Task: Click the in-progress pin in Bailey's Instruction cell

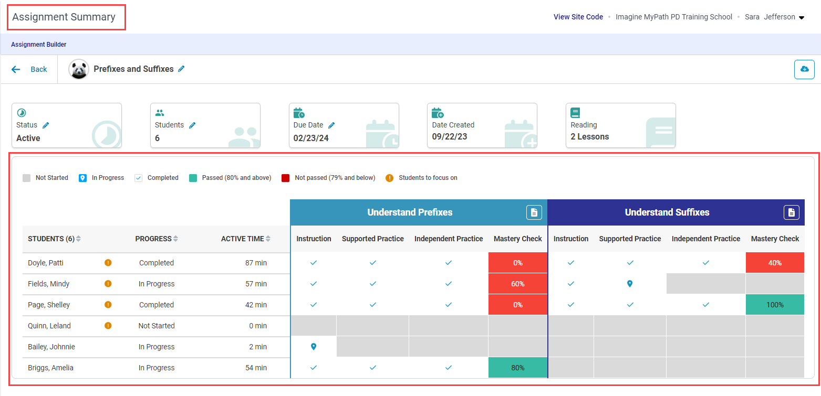Action: click(x=314, y=347)
